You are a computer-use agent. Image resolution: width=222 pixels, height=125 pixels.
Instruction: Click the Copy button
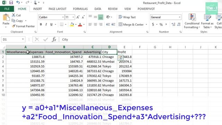tap(17, 21)
